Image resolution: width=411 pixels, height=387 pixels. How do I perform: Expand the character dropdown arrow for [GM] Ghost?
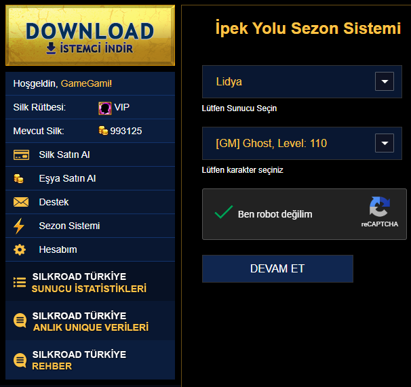[x=385, y=143]
